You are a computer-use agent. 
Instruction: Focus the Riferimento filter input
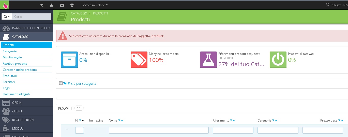(233, 130)
